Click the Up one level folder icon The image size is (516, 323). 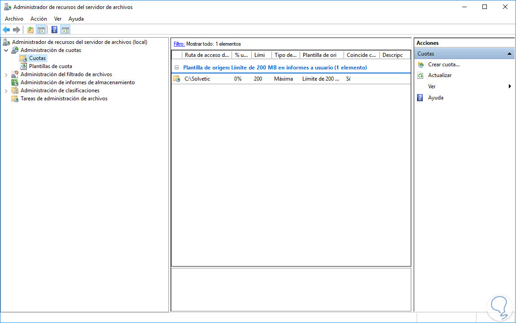(30, 30)
